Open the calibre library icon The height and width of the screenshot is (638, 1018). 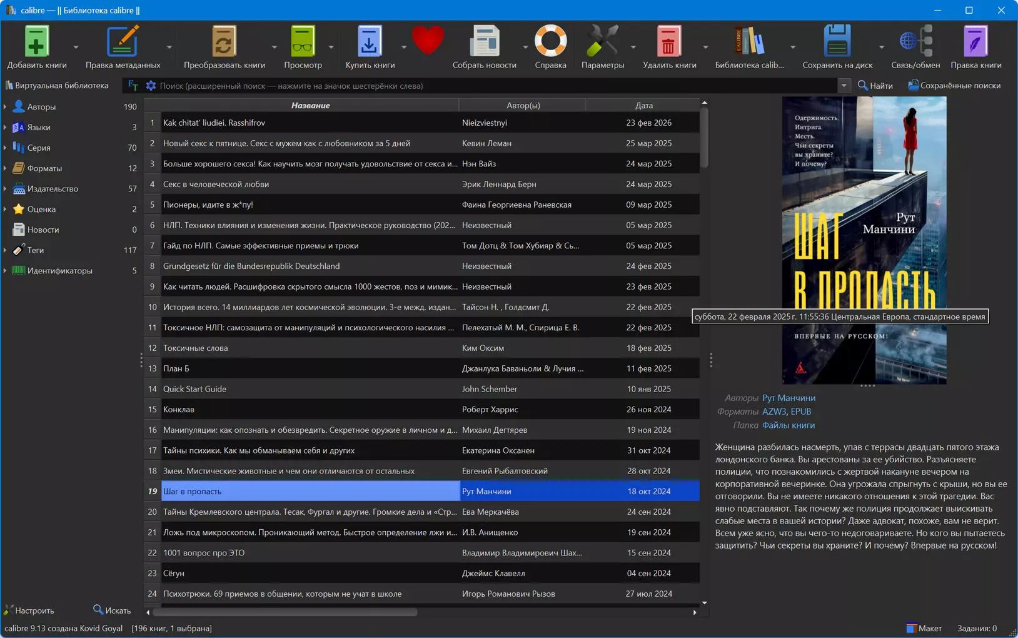pos(749,41)
